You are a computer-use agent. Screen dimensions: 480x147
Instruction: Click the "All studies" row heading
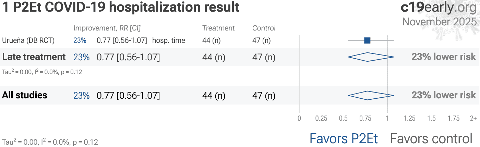(25, 95)
